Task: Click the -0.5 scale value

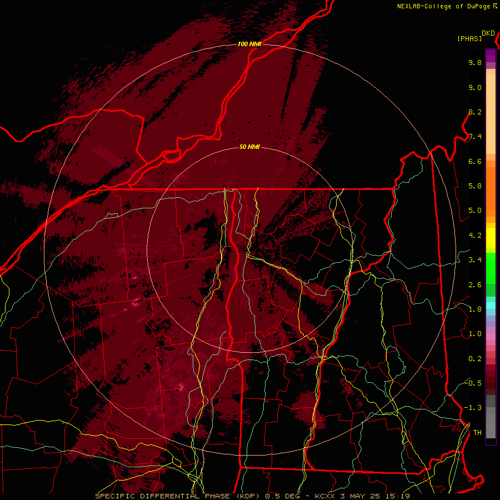Action: 473,383
